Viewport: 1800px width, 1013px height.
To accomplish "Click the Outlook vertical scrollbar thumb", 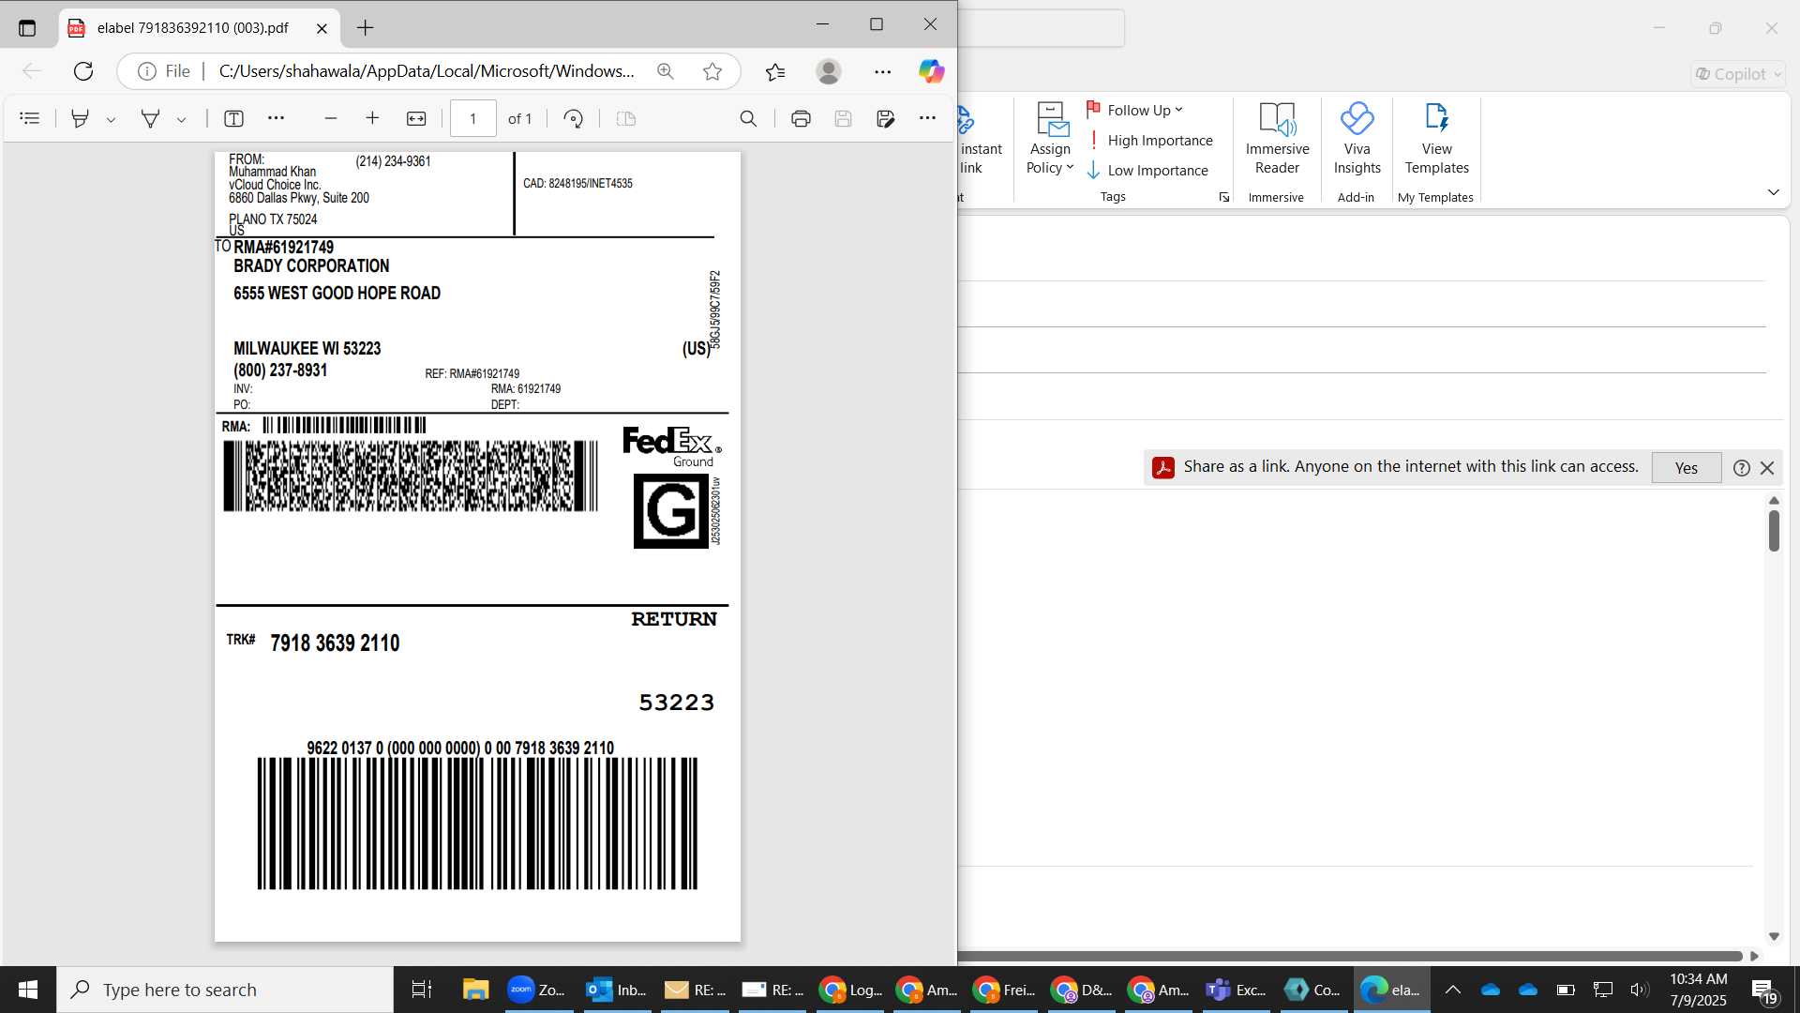I will (1774, 531).
